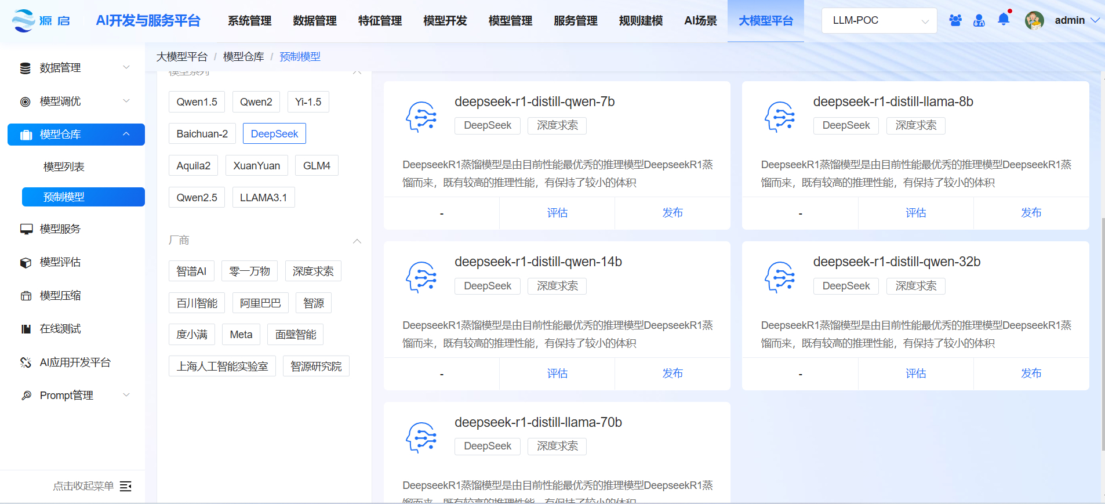This screenshot has height=504, width=1105.
Task: Click 评估 for deepseek-r1-distill-qwen-14b
Action: (557, 374)
